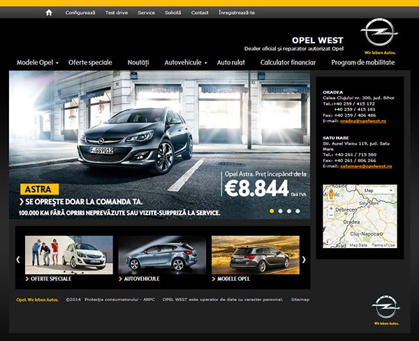Click the ORADEA dealership heading
This screenshot has height=341, width=419.
click(x=332, y=92)
